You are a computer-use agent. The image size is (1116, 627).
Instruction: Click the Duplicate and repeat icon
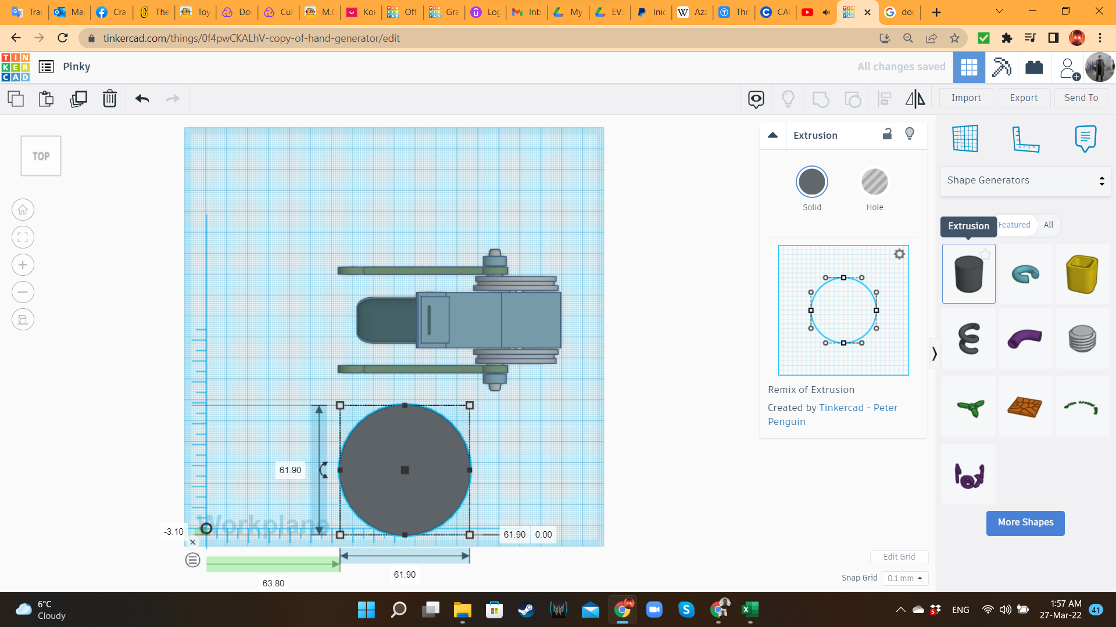click(x=78, y=99)
